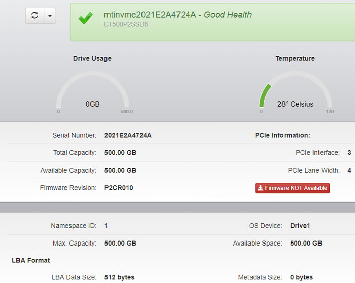Click the Temperature gauge green arc
The height and width of the screenshot is (283, 355).
click(265, 94)
